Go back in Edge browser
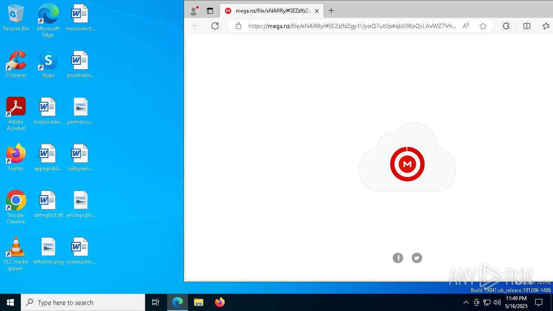The width and height of the screenshot is (553, 311). [x=196, y=26]
